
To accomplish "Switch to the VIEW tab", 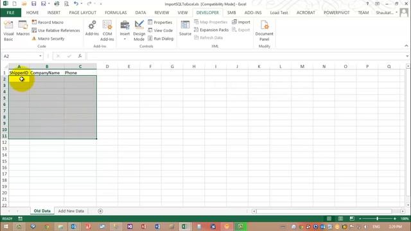I will (182, 13).
